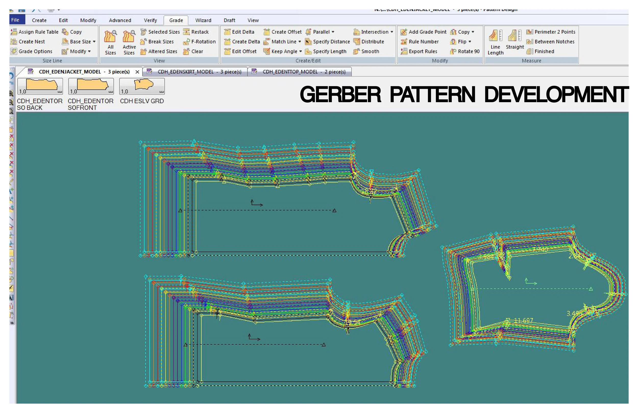Measure Line Length
Image resolution: width=638 pixels, height=413 pixels.
tap(495, 42)
